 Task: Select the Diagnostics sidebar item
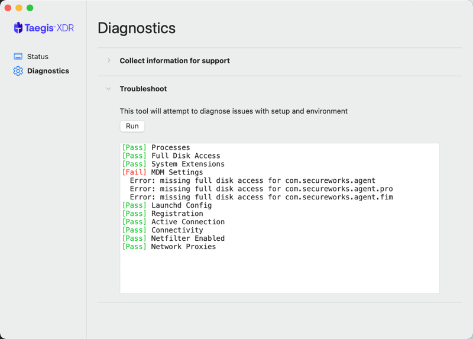point(41,71)
